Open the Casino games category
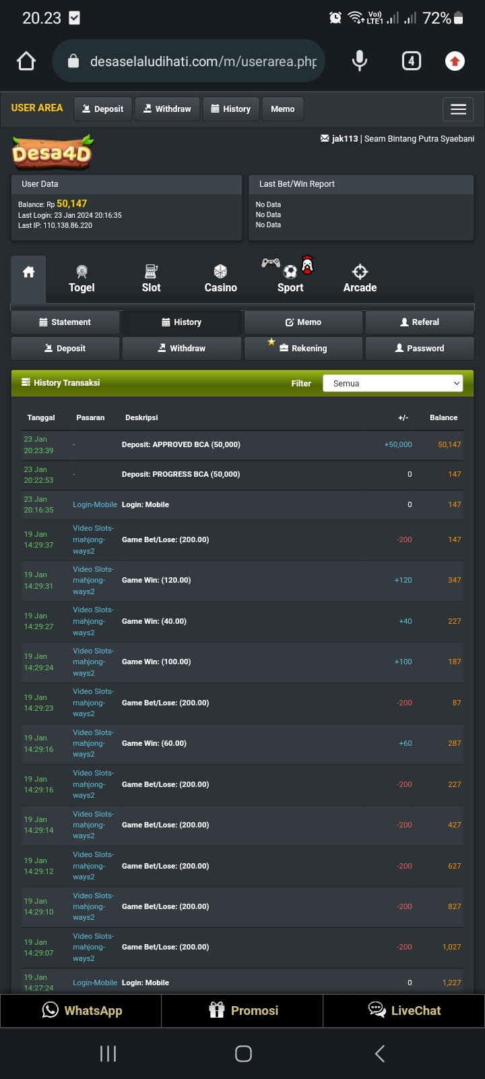This screenshot has height=1079, width=485. tap(220, 279)
